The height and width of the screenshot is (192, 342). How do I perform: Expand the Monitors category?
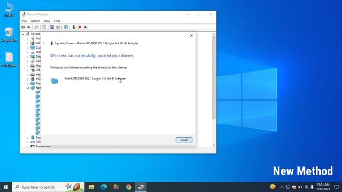tap(28, 84)
